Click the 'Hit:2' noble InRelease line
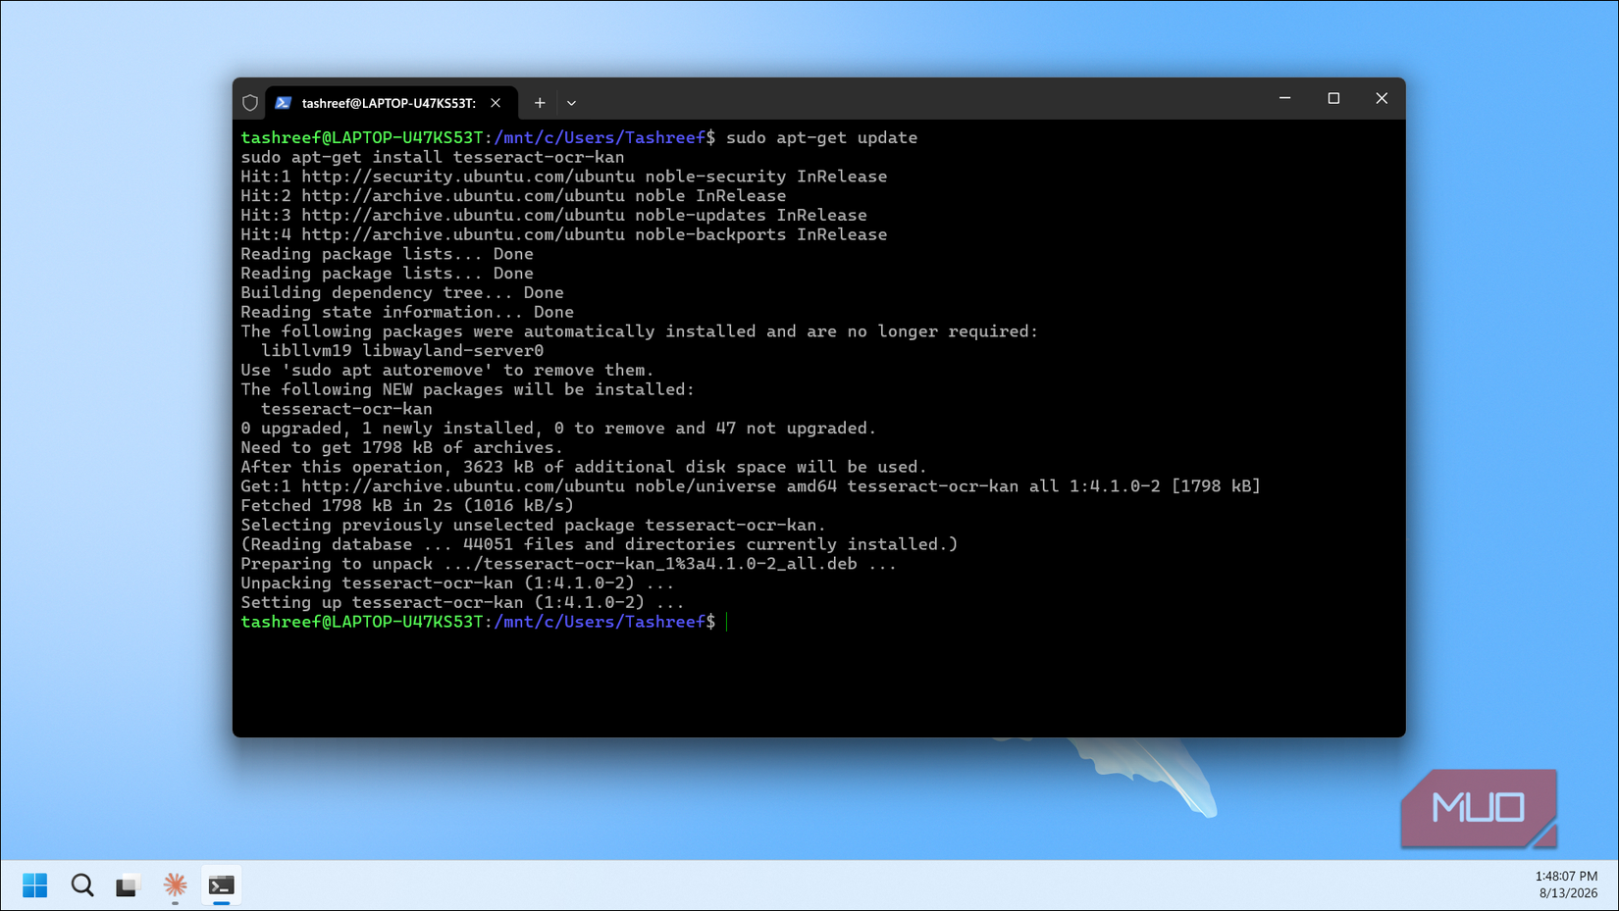The width and height of the screenshot is (1619, 911). click(513, 196)
